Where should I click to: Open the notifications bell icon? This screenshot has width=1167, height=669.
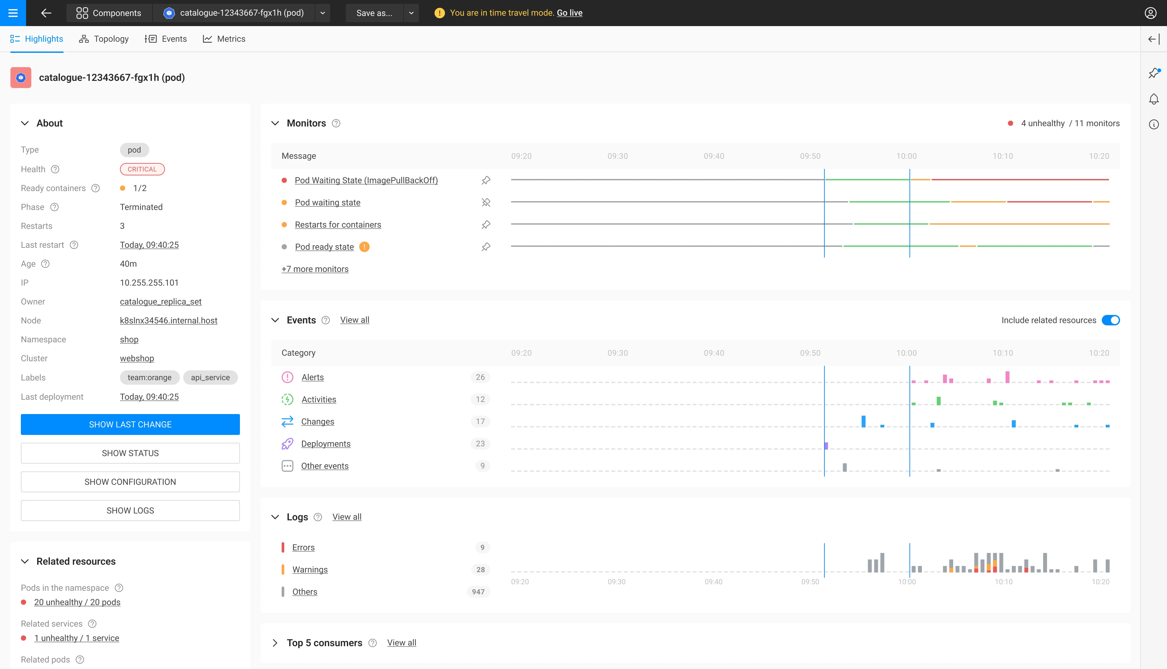click(x=1154, y=99)
